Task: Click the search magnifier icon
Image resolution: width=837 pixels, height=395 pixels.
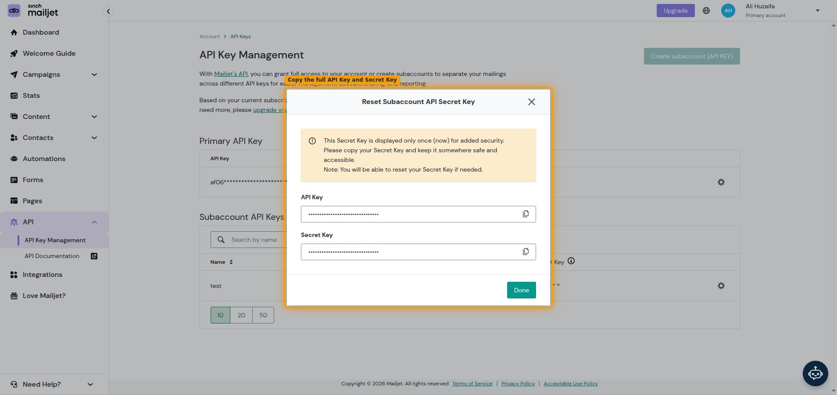Action: click(x=221, y=240)
